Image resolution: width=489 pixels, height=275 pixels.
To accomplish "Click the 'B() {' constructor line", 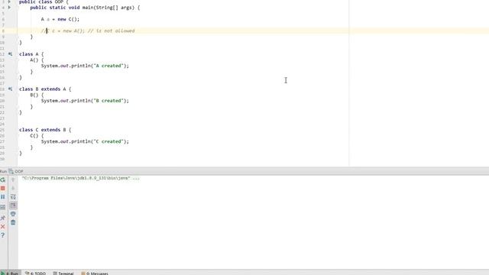I will pos(37,95).
